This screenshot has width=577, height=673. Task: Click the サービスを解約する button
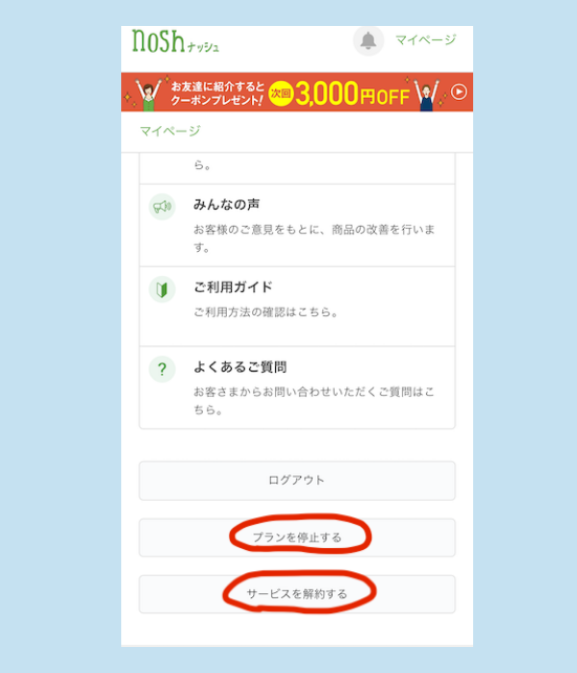tap(297, 594)
